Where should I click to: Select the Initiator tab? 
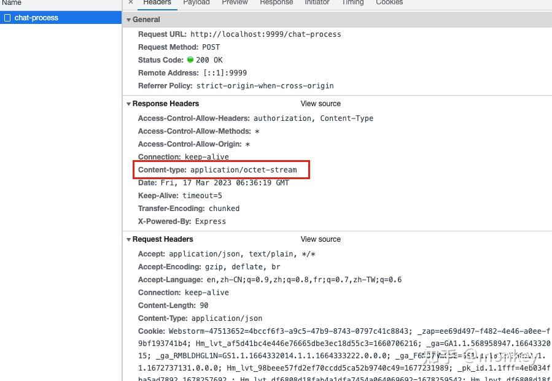[317, 3]
